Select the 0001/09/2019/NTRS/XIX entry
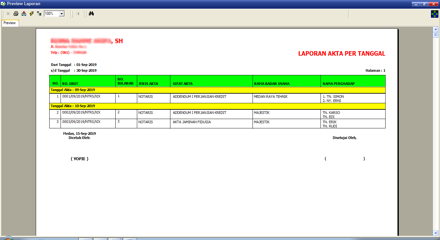This screenshot has height=240, width=440. 81,97
